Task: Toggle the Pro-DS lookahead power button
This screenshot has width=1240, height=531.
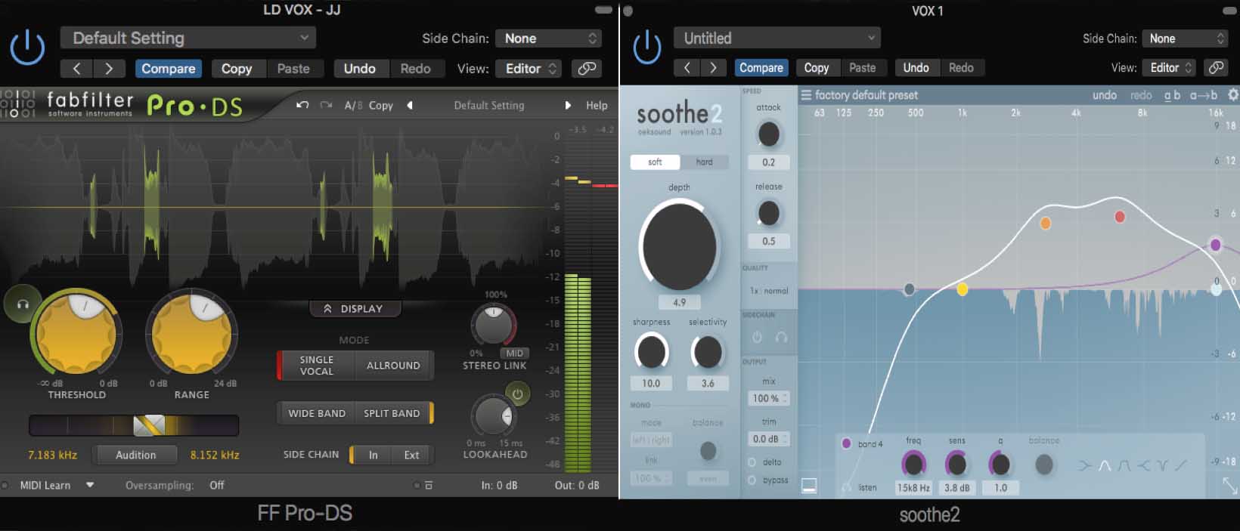Action: point(517,394)
